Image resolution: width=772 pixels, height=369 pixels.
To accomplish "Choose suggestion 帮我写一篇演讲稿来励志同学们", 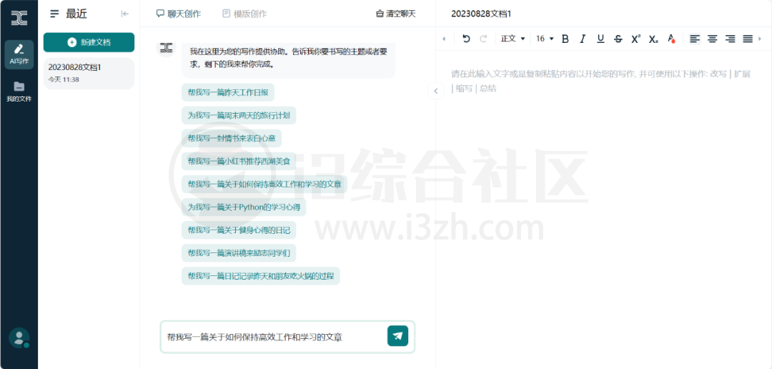I will (239, 252).
